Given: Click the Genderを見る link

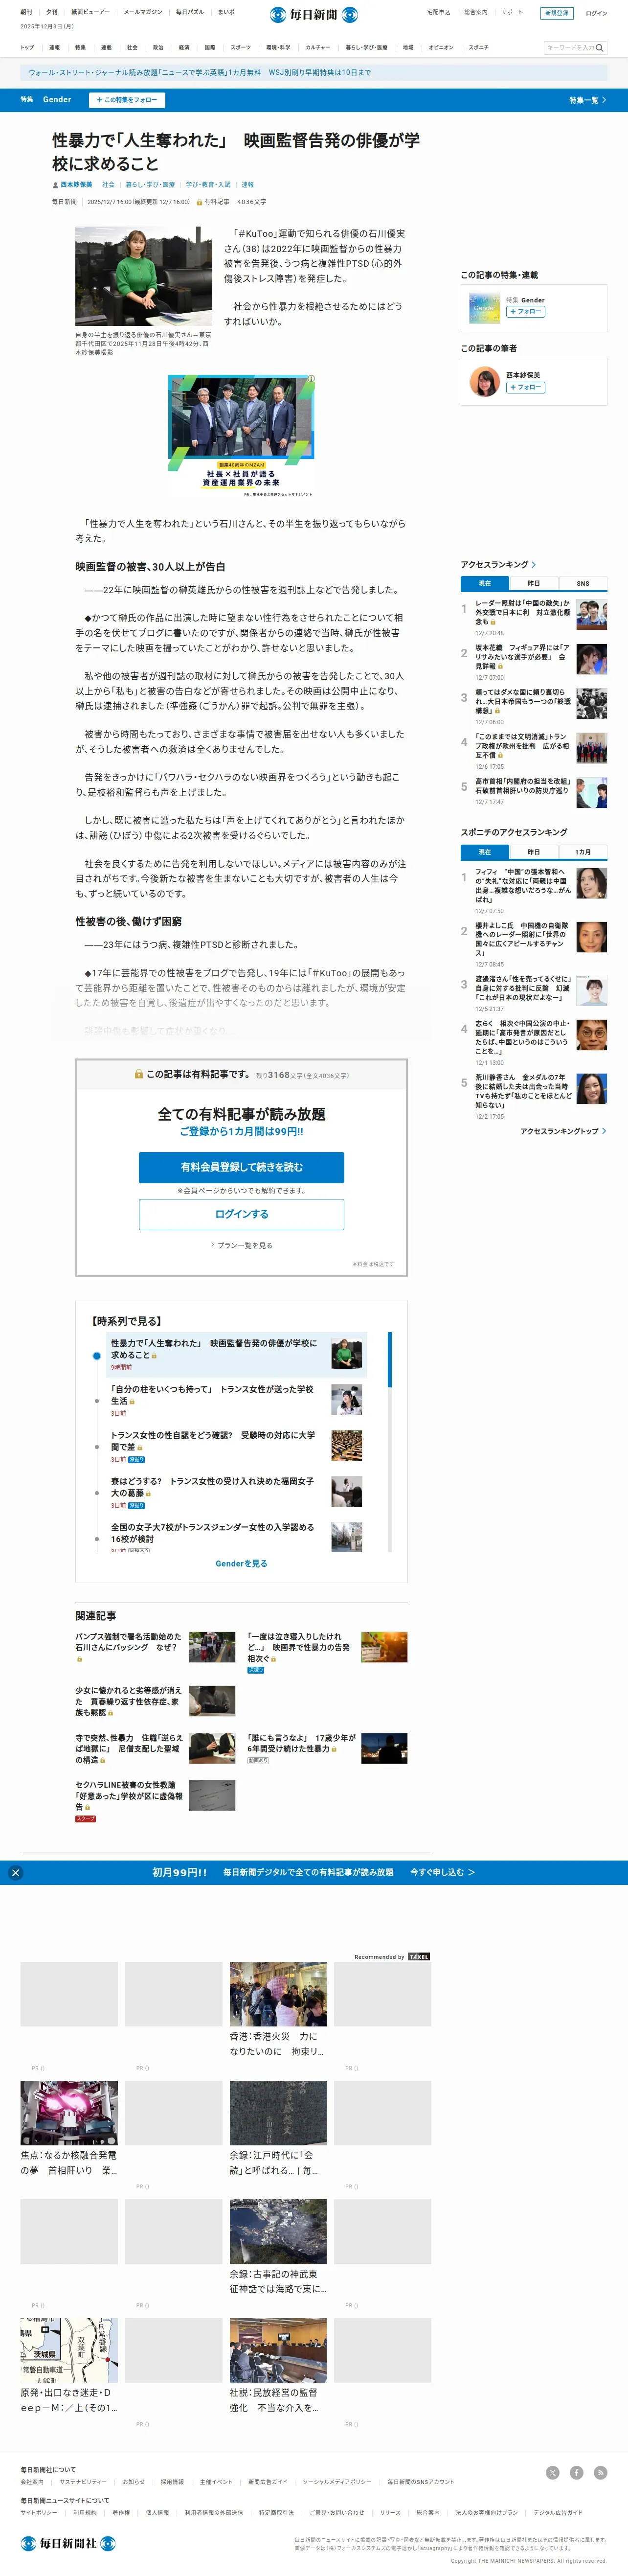Looking at the screenshot, I should (241, 1564).
